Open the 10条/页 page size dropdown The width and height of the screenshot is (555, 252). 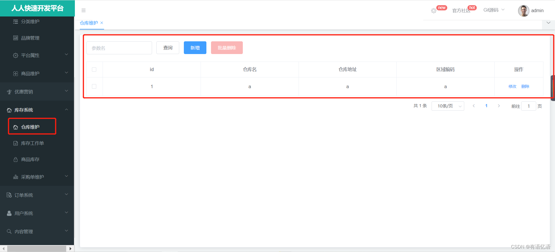coord(448,106)
